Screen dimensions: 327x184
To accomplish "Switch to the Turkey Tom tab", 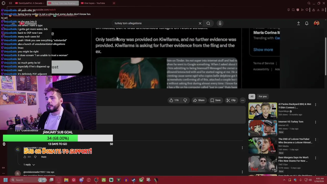I will [x=63, y=3].
